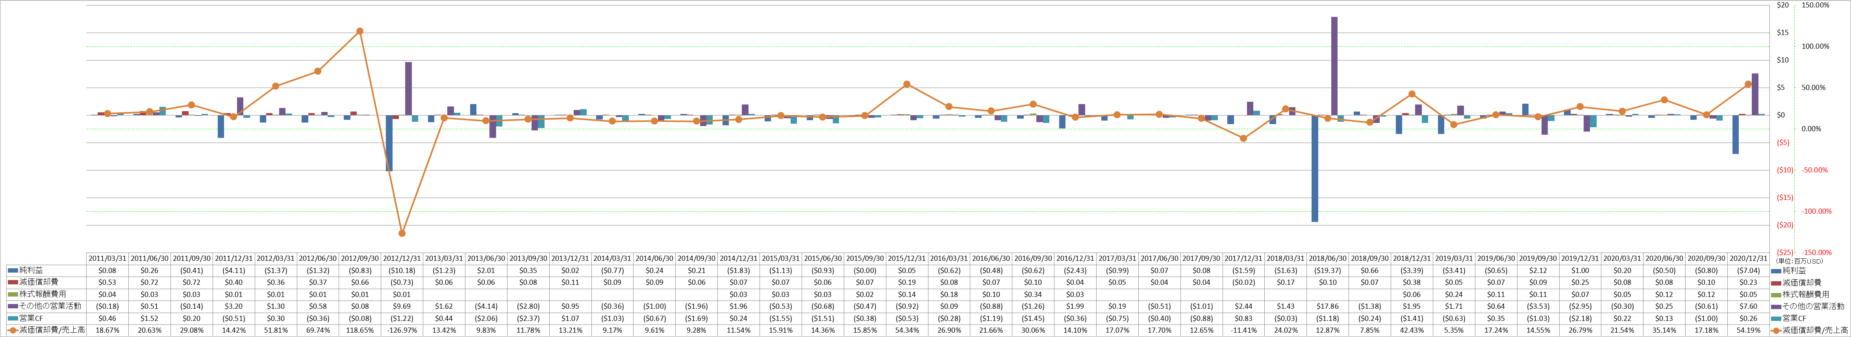
Task: Click the deepest blue bar for 2018/06/30
Action: [x=1315, y=168]
